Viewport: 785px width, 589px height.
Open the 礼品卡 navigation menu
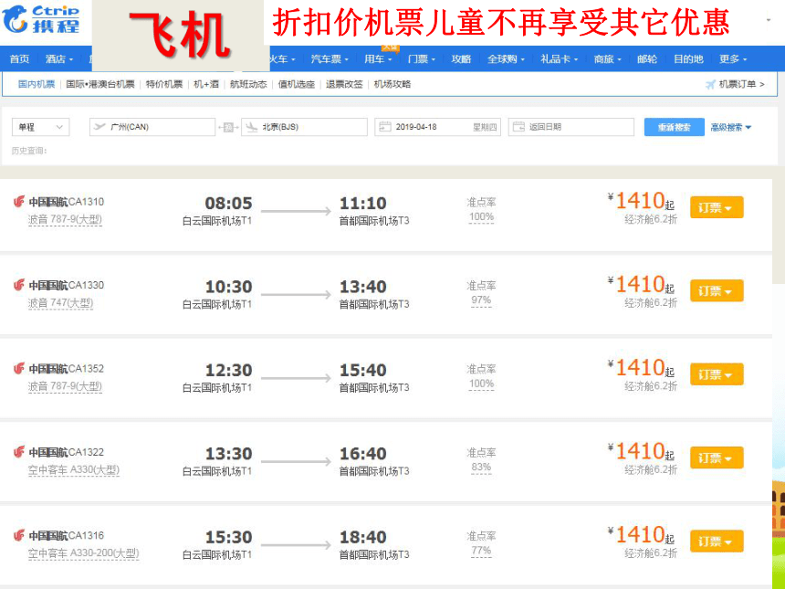(x=560, y=59)
